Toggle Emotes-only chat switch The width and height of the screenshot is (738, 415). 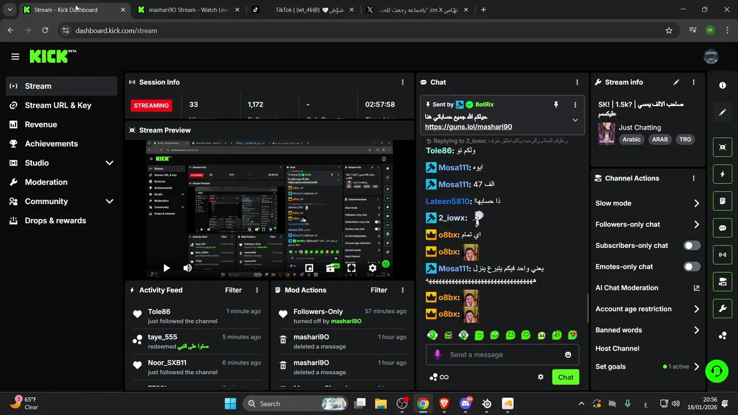click(x=692, y=267)
